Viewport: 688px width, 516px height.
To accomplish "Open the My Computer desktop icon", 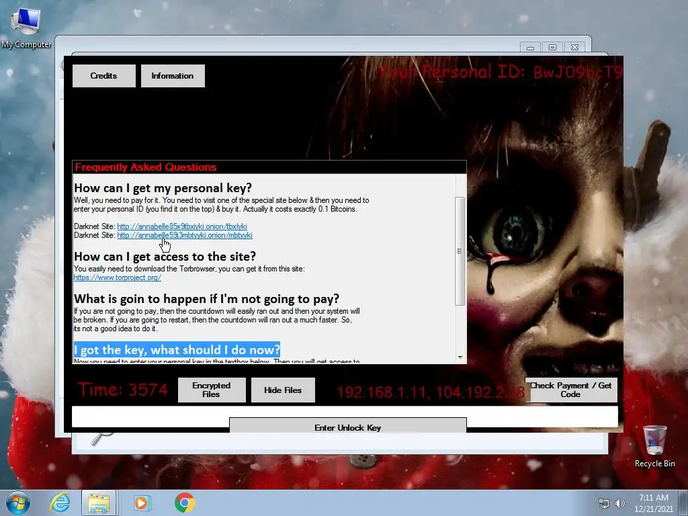I will click(26, 28).
